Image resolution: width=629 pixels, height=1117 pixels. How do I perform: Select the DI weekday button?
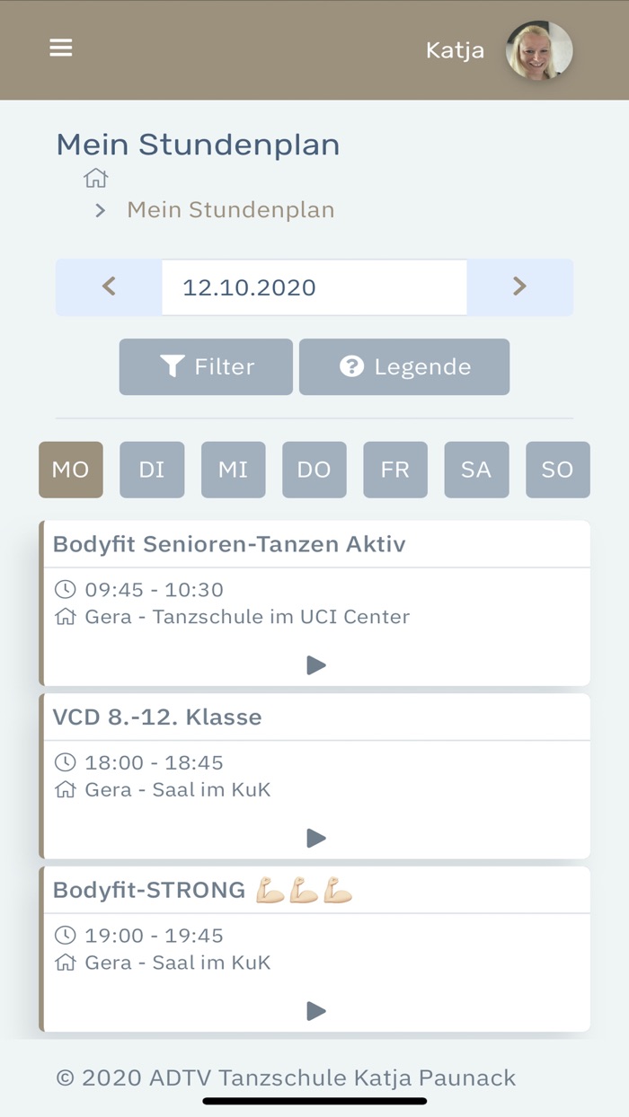[152, 470]
